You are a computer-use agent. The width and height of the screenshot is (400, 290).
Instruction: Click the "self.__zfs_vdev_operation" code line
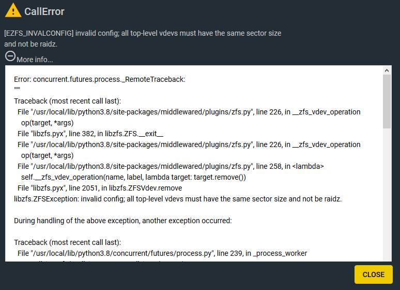point(133,177)
